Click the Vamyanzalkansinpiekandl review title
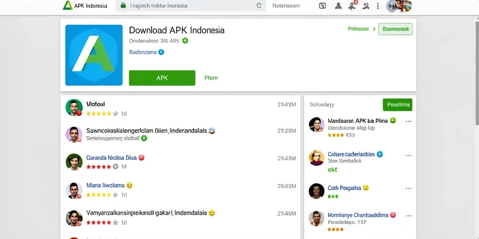 tap(146, 213)
